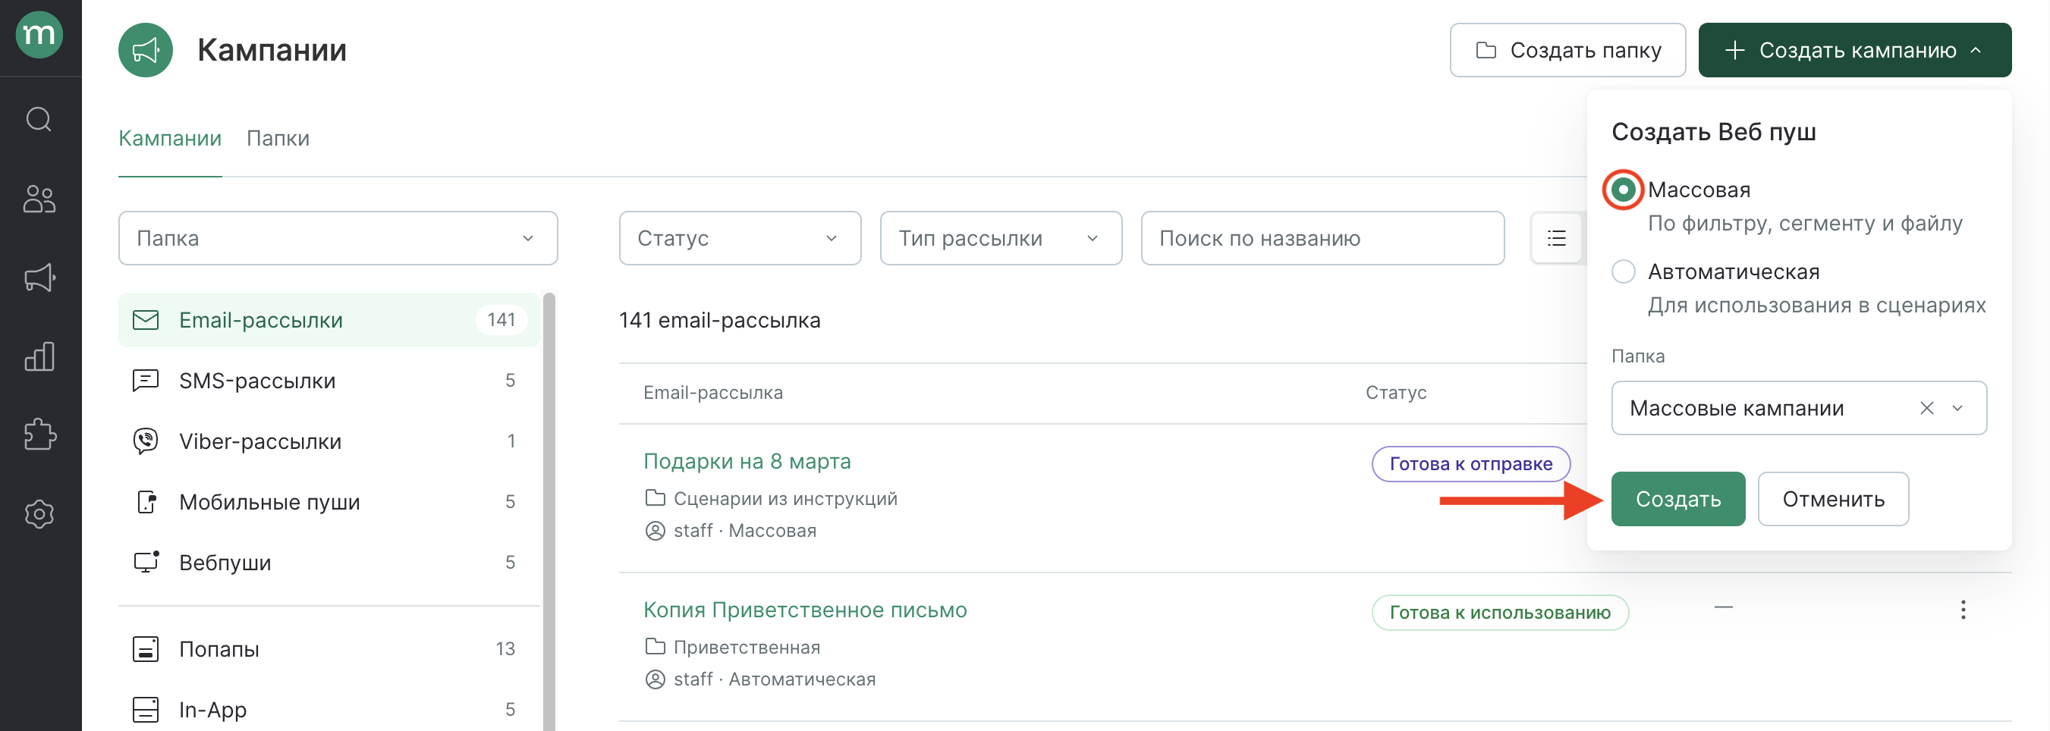Open the settings gear sidebar icon

tap(39, 514)
